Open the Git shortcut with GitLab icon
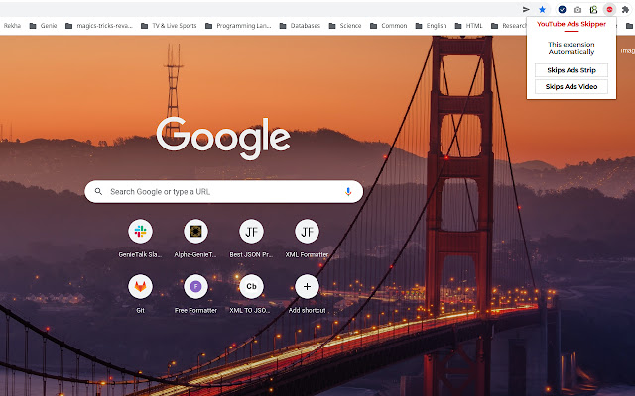 coord(140,294)
